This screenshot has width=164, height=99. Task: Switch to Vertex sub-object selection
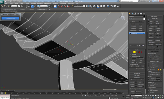coord(132,52)
